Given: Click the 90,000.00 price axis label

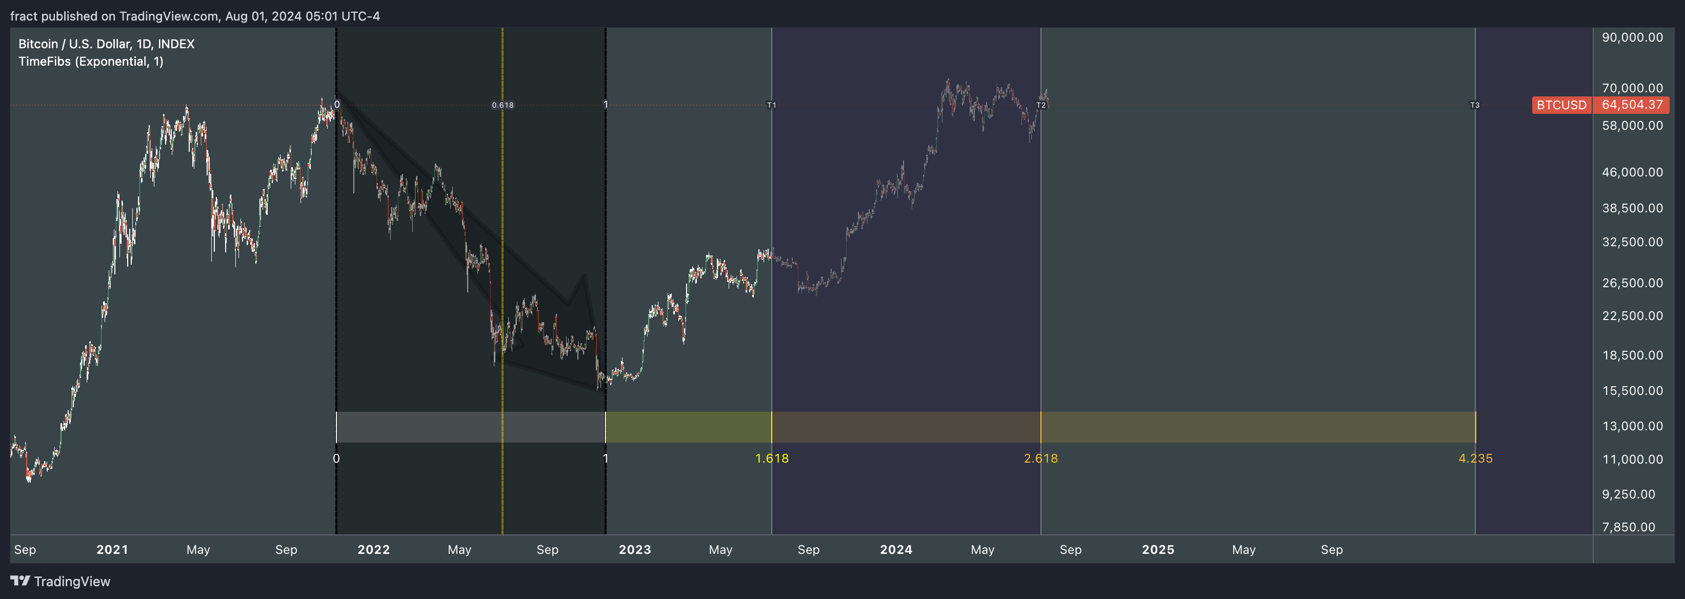Looking at the screenshot, I should coord(1632,37).
